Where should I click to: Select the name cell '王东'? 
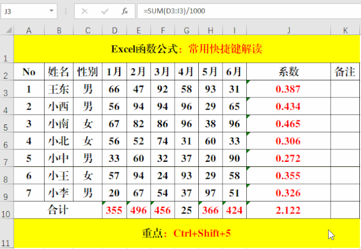[59, 89]
